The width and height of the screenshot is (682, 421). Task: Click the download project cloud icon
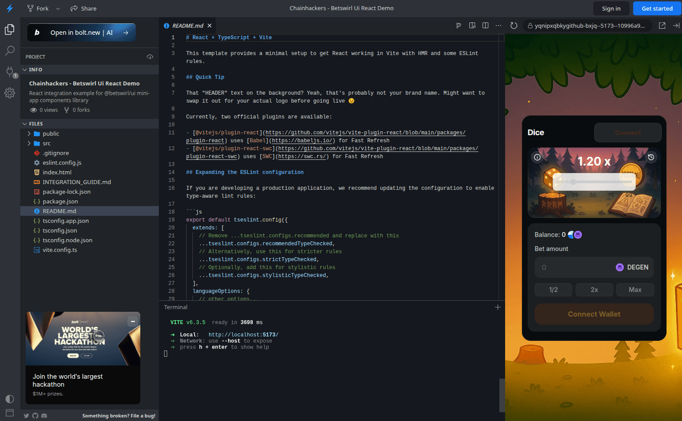click(150, 57)
